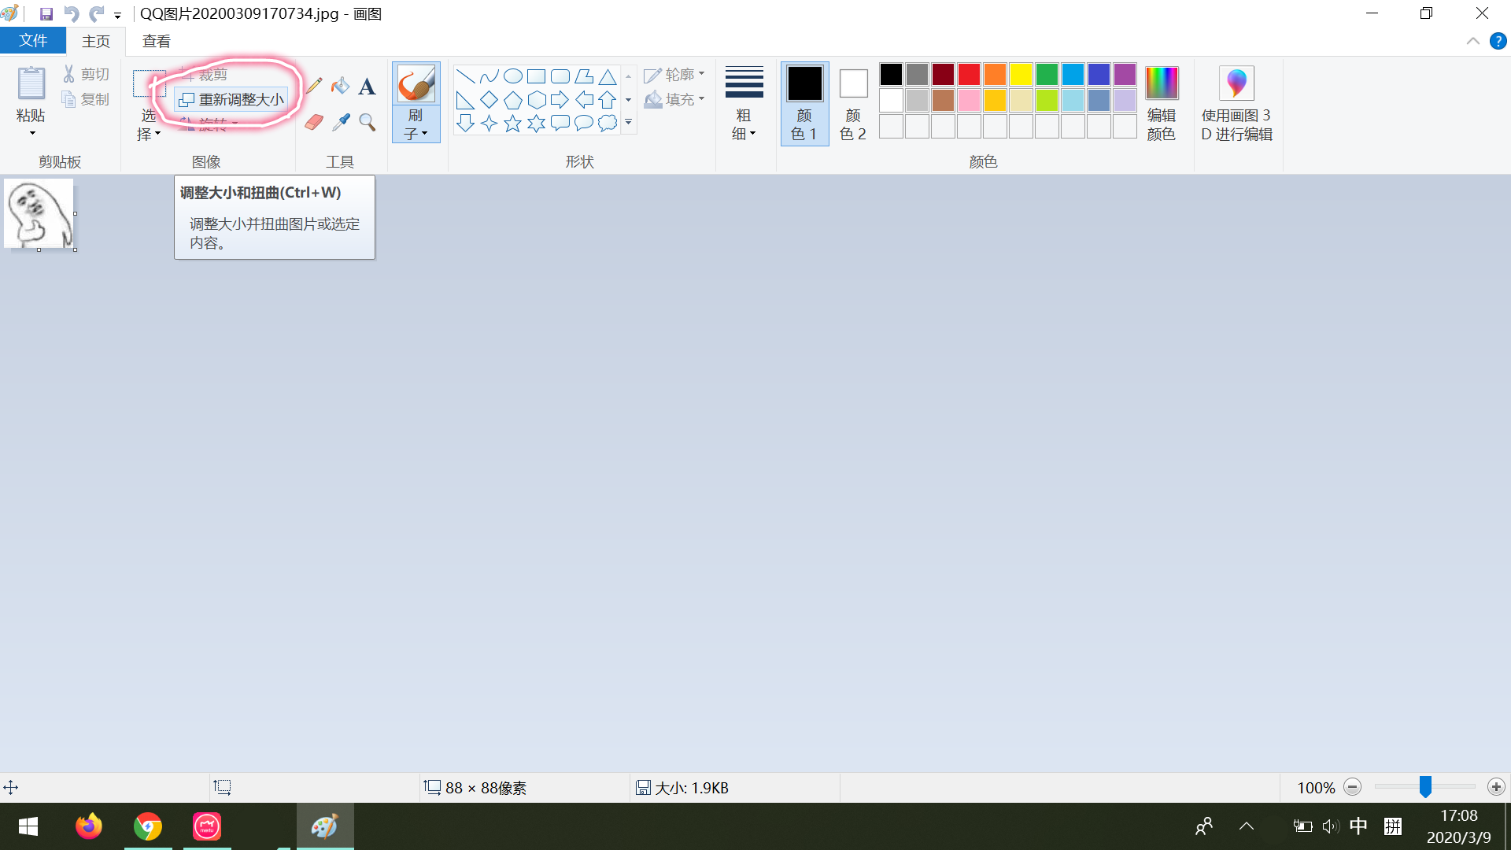Expand the 轮廓 outline dropdown
Screen dimensions: 1511x850
coord(674,75)
